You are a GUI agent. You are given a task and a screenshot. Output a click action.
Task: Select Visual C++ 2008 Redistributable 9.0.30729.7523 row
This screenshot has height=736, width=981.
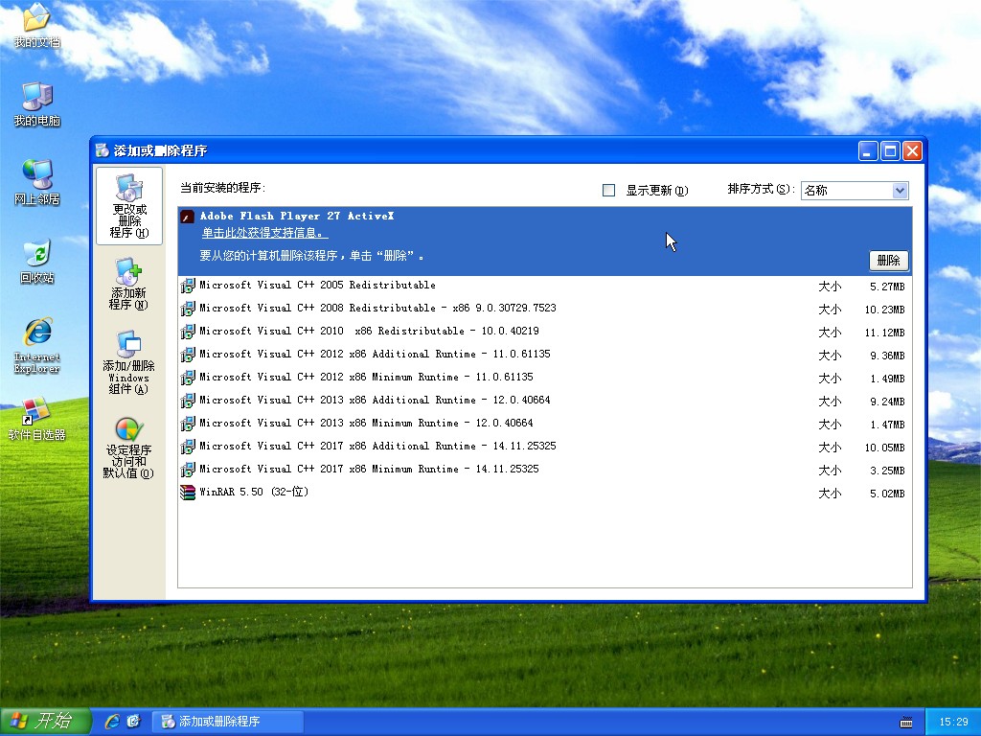point(544,310)
